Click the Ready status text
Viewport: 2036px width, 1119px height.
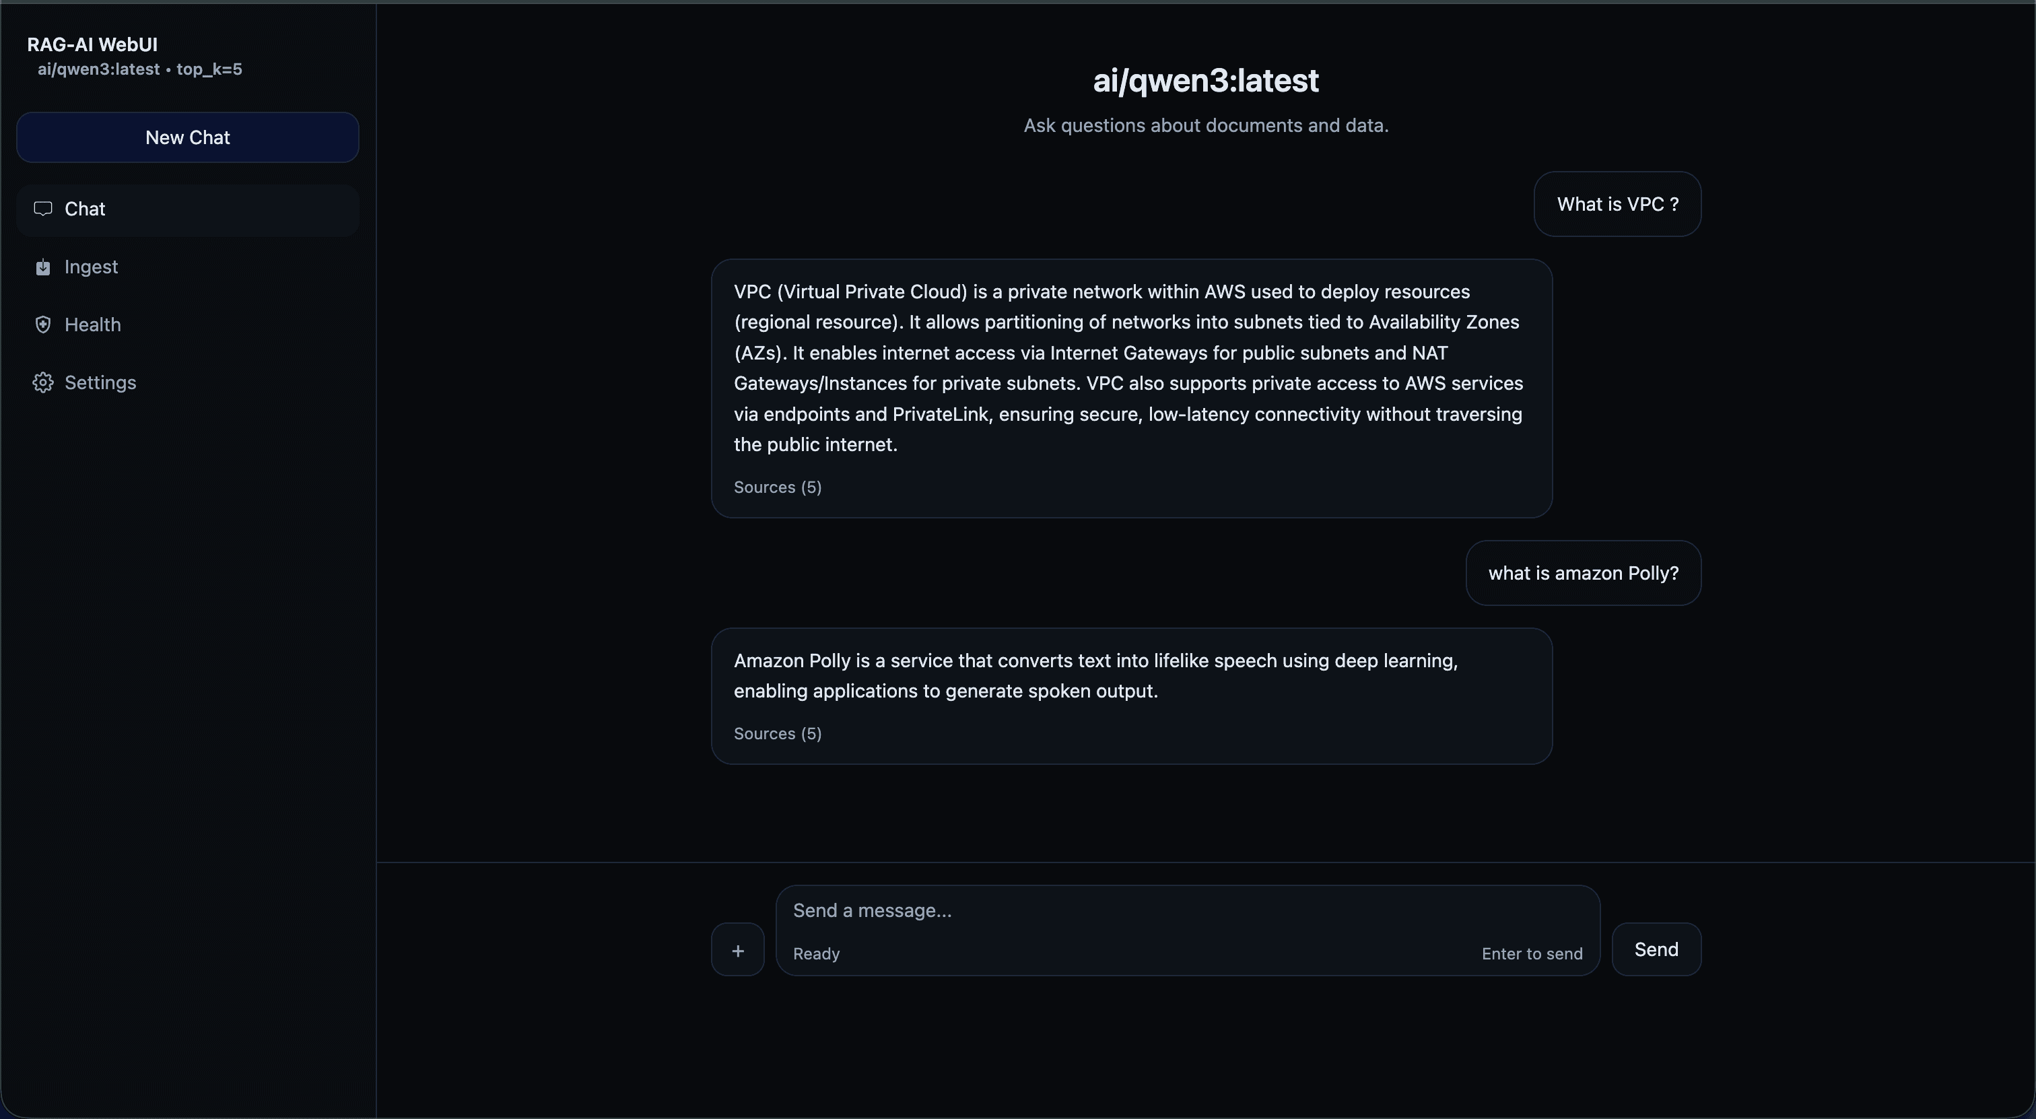click(817, 954)
